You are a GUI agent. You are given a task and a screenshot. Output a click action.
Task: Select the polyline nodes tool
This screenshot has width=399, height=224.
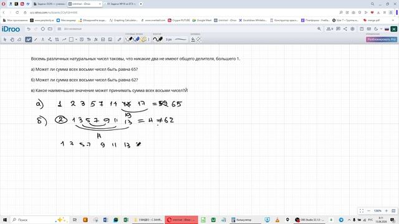pos(50,39)
